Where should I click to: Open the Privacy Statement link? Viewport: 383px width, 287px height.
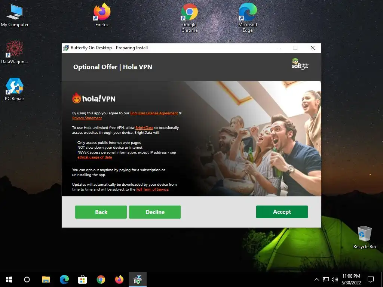pyautogui.click(x=87, y=118)
